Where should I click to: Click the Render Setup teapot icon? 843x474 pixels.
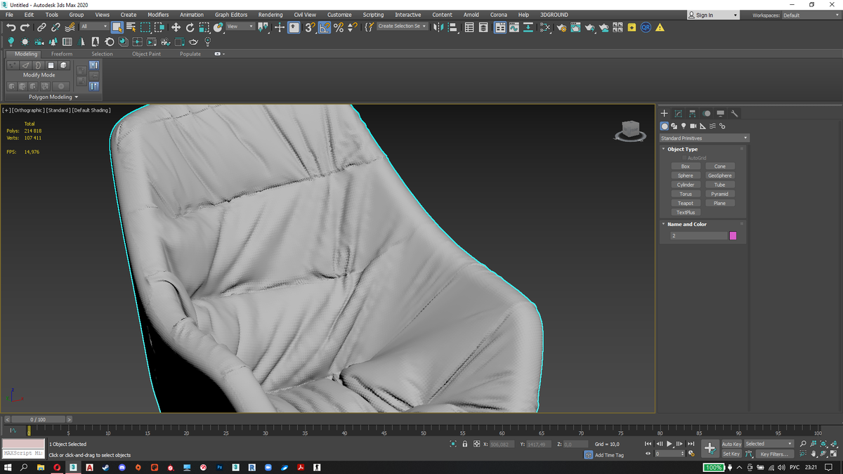click(x=562, y=27)
